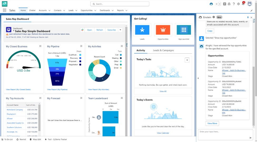The image size is (257, 142).
Task: Expand the dashboard actions dropdown next to Subscribe
Action: (120, 30)
